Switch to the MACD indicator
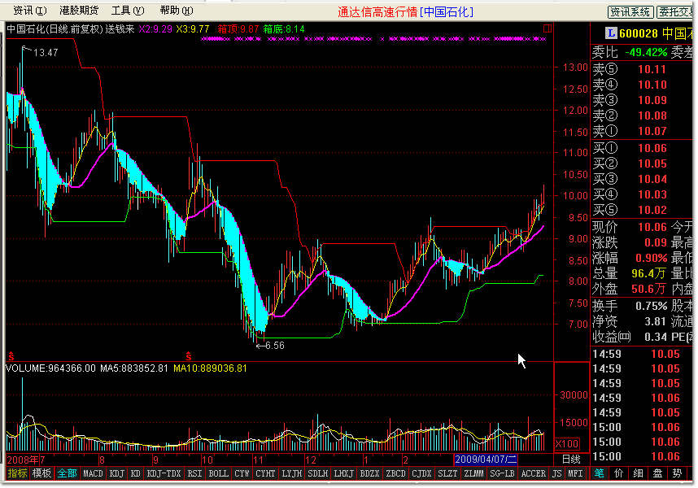This screenshot has height=488, width=698. pos(93,473)
